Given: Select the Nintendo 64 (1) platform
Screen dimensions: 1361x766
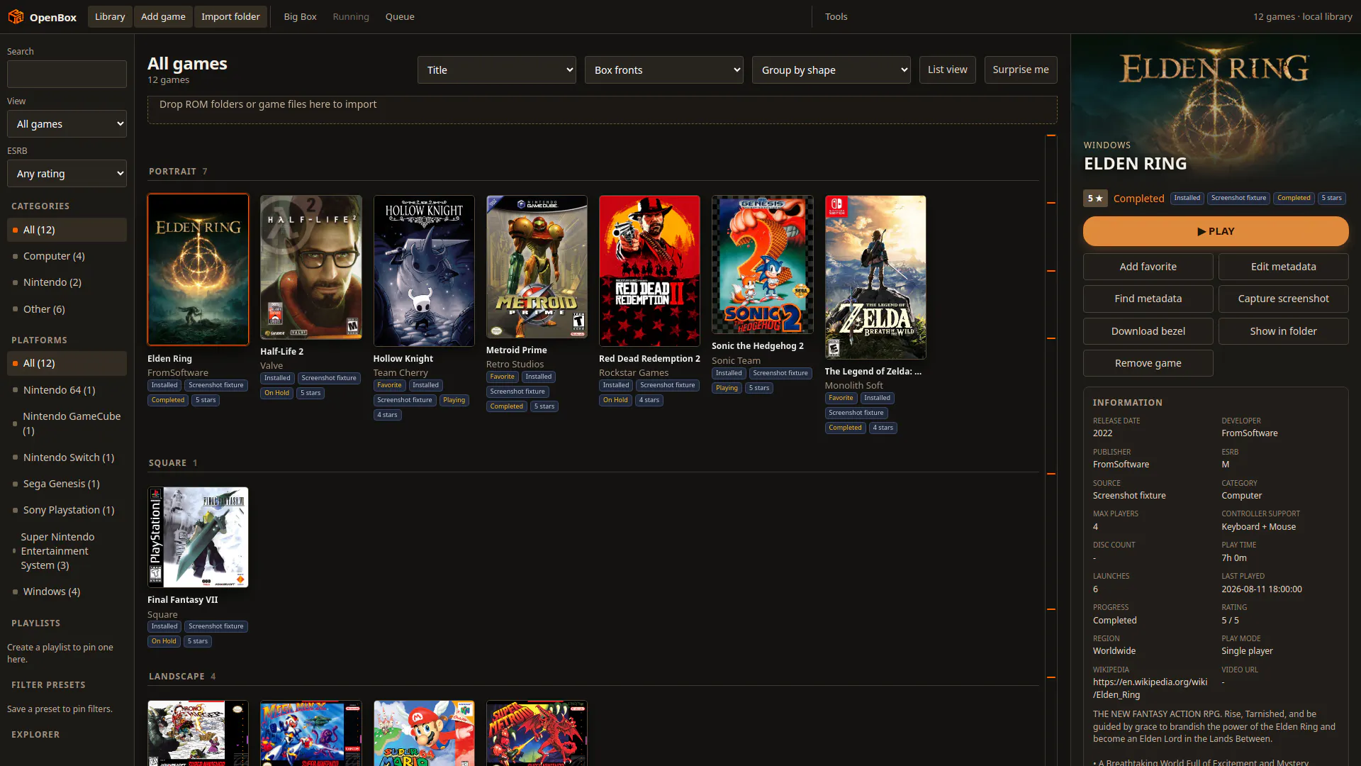Looking at the screenshot, I should [x=67, y=390].
